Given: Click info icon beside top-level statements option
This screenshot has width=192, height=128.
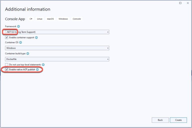Looking at the screenshot, I should coord(43,64).
